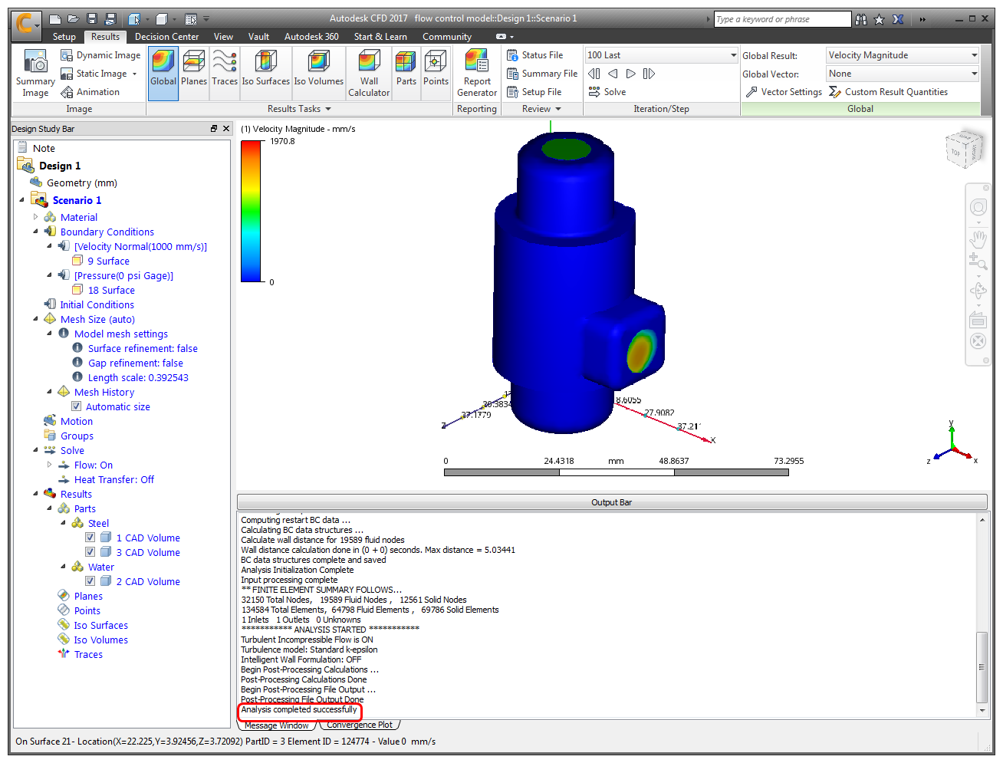Toggle the 3 CAD Volume checkbox

tap(90, 552)
